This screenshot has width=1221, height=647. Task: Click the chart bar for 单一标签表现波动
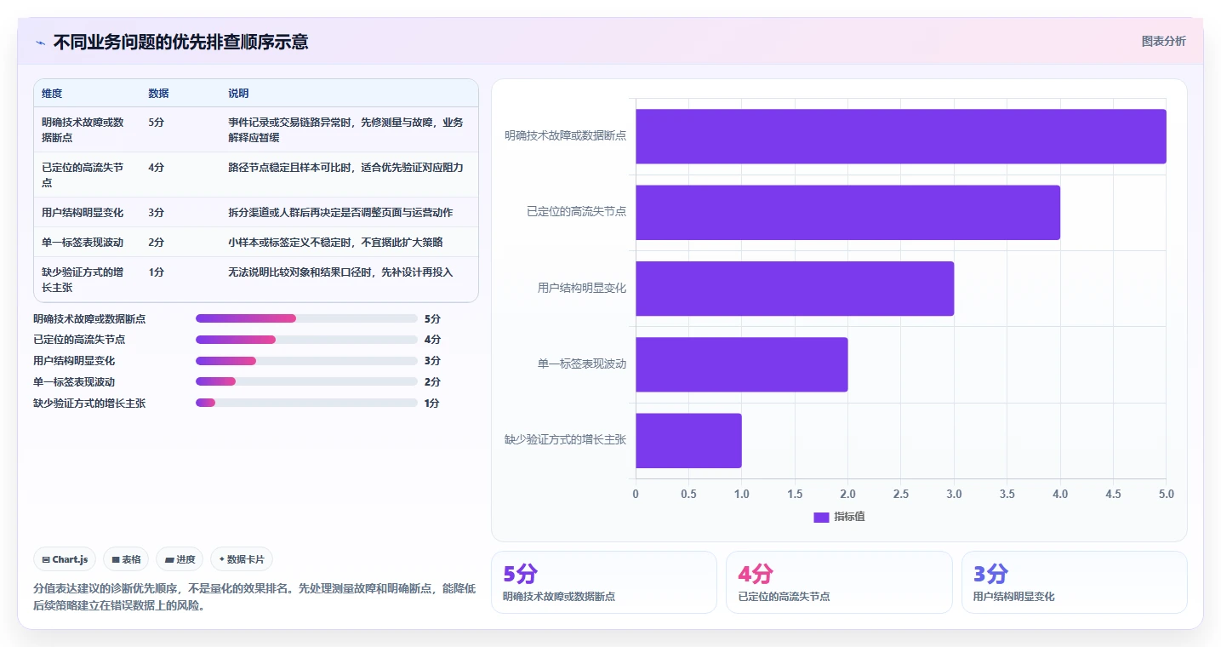point(742,364)
